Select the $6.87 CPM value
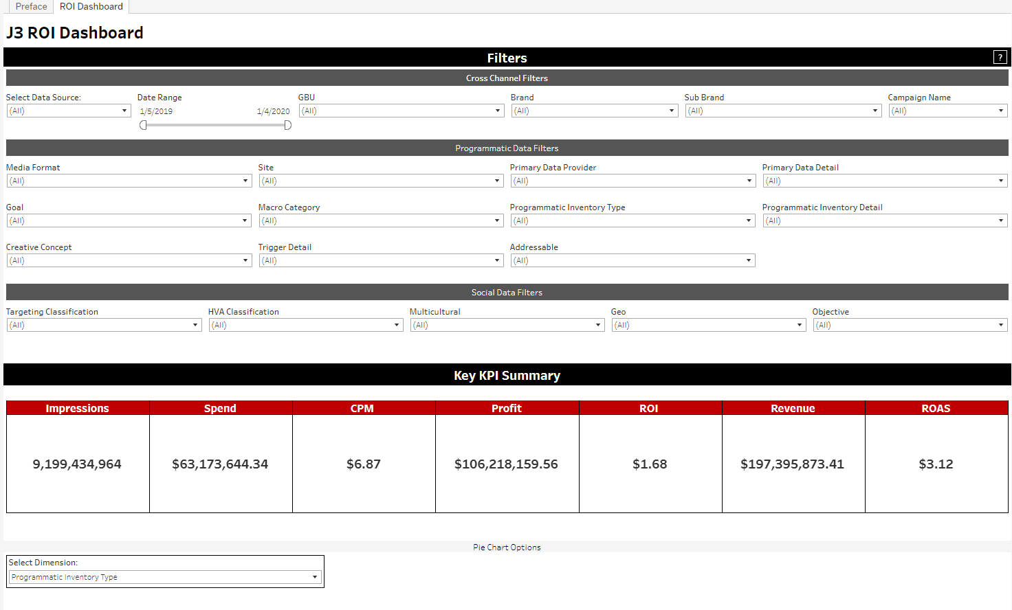 [x=364, y=464]
